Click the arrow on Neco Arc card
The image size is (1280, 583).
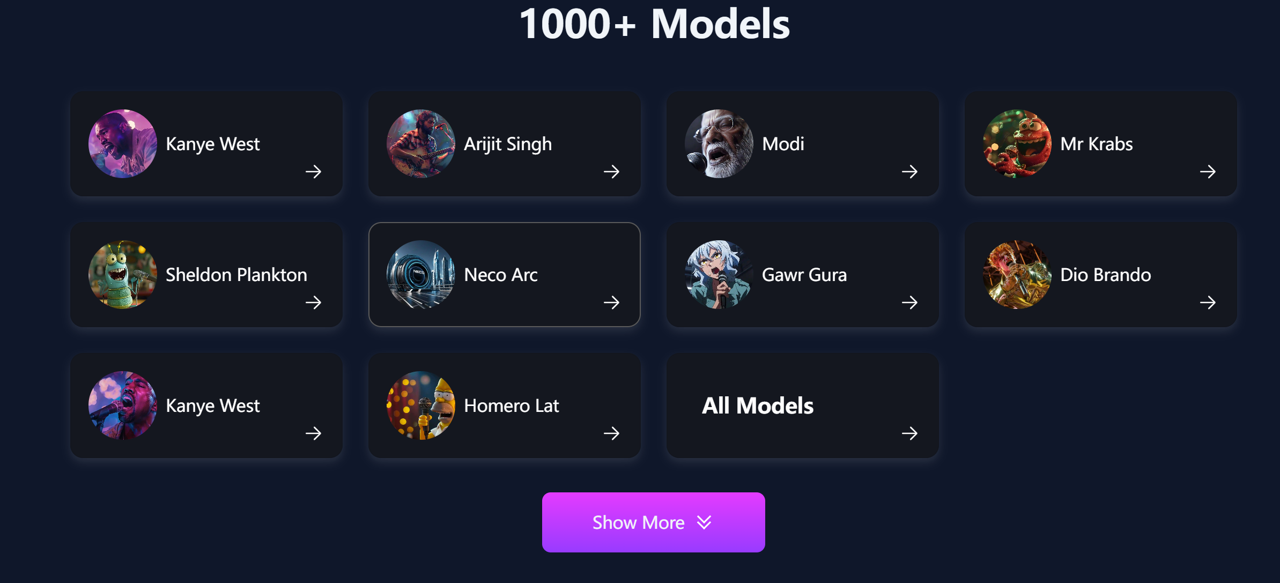pos(611,302)
